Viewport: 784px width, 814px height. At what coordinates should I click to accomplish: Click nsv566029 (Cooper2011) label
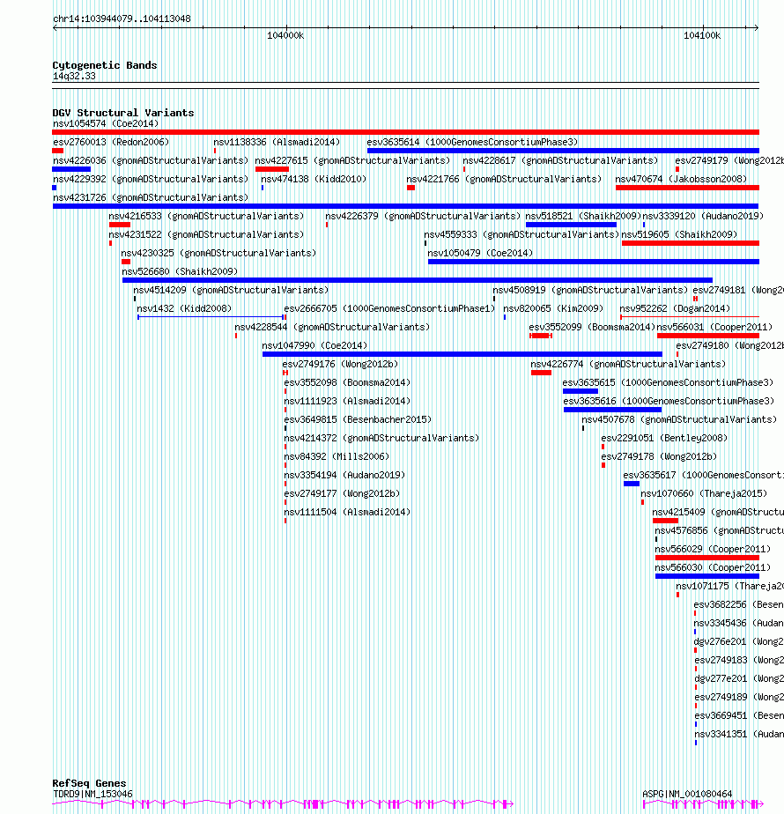(x=713, y=549)
